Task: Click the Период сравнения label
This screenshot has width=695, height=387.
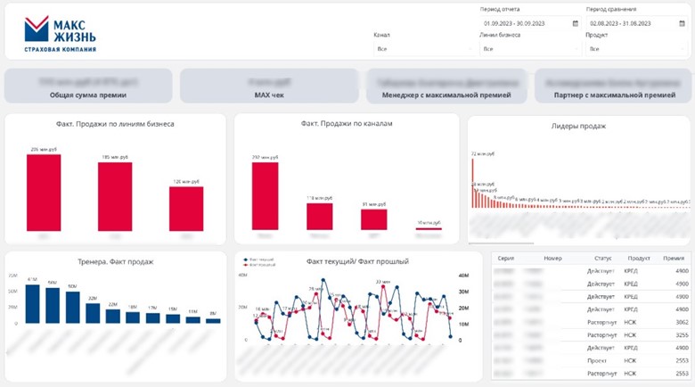Action: (611, 9)
